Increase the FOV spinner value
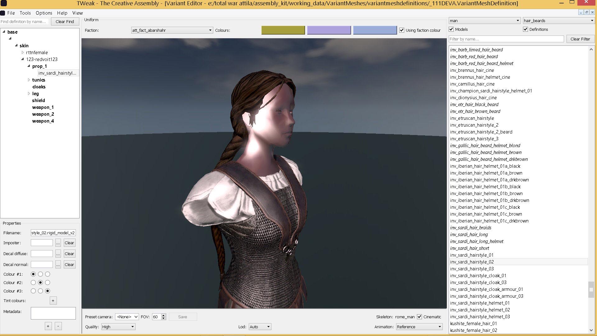This screenshot has height=336, width=597. [x=164, y=315]
